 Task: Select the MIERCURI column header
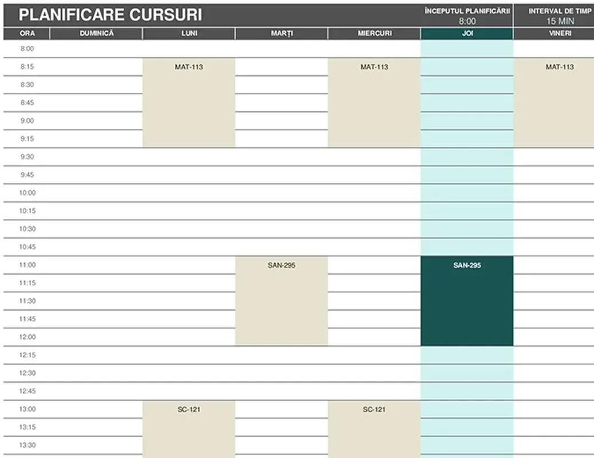coord(374,33)
